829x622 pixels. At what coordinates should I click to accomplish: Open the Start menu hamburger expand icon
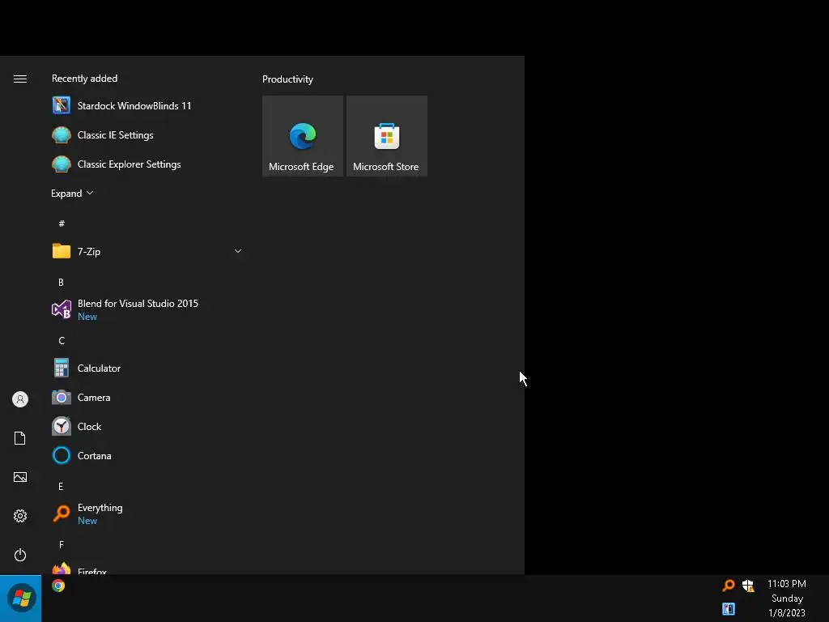coord(20,79)
